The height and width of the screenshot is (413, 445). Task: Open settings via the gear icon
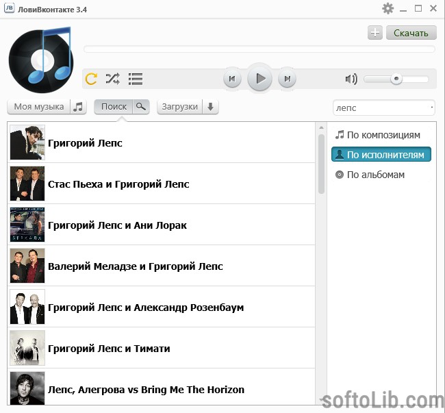click(387, 8)
